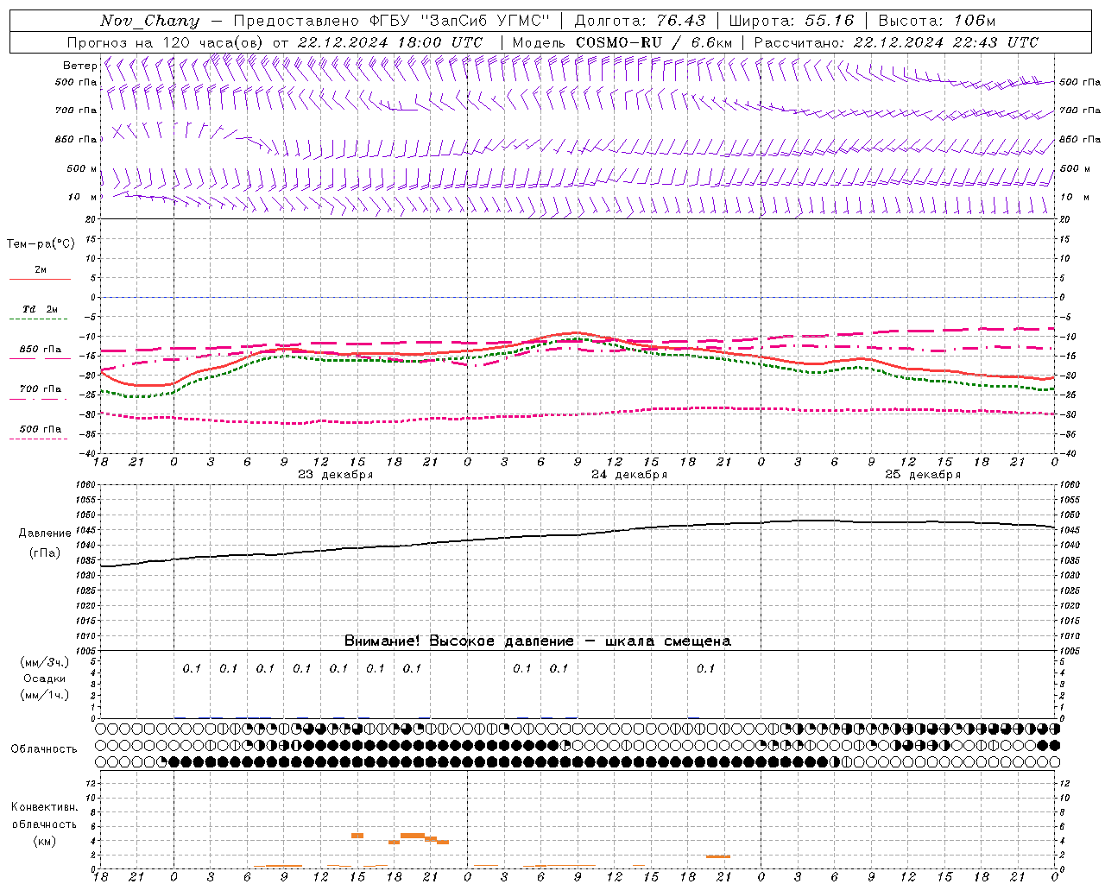The width and height of the screenshot is (1105, 884).
Task: Click the "Тем-ра(°C)" temperature panel label
Action: pos(41,244)
